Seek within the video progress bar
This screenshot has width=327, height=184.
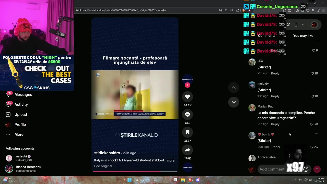click(135, 171)
